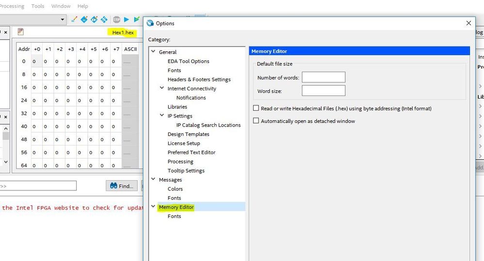Select the +0 cell in address row 0
The image size is (484, 261).
click(x=37, y=61)
